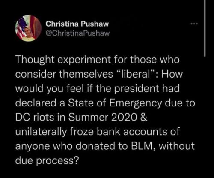The image size is (214, 178).
Task: Open the @ChristinaPushaw handle link
Action: (x=77, y=33)
